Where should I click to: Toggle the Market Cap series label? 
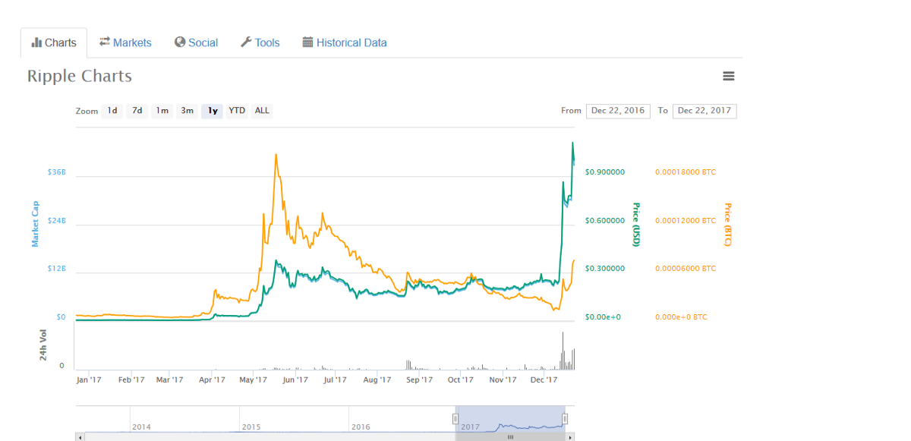click(35, 224)
